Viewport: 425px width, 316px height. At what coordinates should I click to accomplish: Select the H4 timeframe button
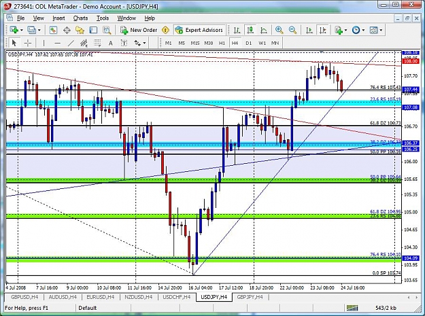(235, 43)
